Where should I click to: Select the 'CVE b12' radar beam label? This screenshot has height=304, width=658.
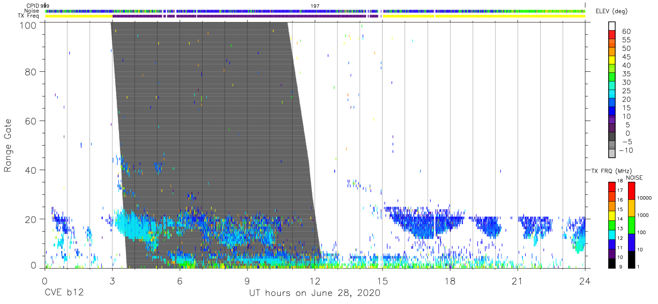click(64, 293)
